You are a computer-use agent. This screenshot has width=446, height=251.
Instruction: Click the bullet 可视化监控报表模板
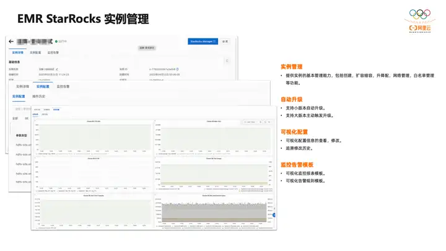[305, 174]
